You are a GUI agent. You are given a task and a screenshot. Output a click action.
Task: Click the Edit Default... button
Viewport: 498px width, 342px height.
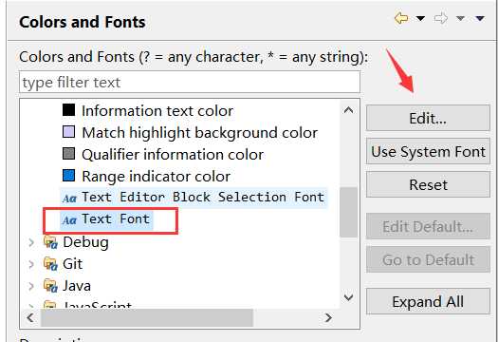click(428, 226)
